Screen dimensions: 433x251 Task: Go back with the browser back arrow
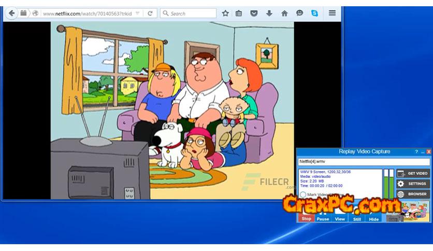(x=11, y=13)
